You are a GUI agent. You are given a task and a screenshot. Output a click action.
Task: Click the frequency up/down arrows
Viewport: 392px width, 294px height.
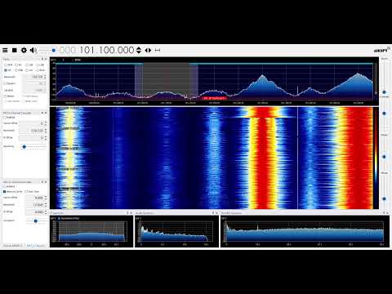[139, 50]
